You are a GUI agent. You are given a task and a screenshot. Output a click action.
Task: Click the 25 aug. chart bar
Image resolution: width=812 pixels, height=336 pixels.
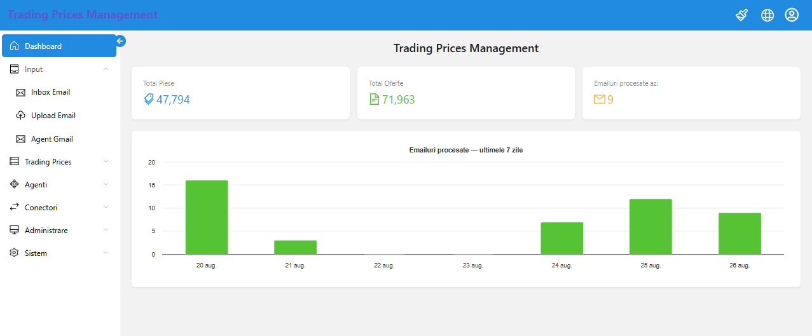coord(650,227)
